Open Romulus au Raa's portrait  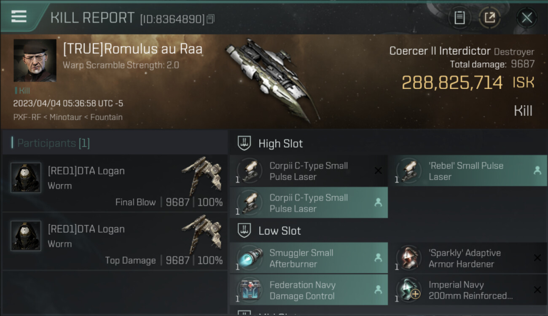(x=35, y=61)
